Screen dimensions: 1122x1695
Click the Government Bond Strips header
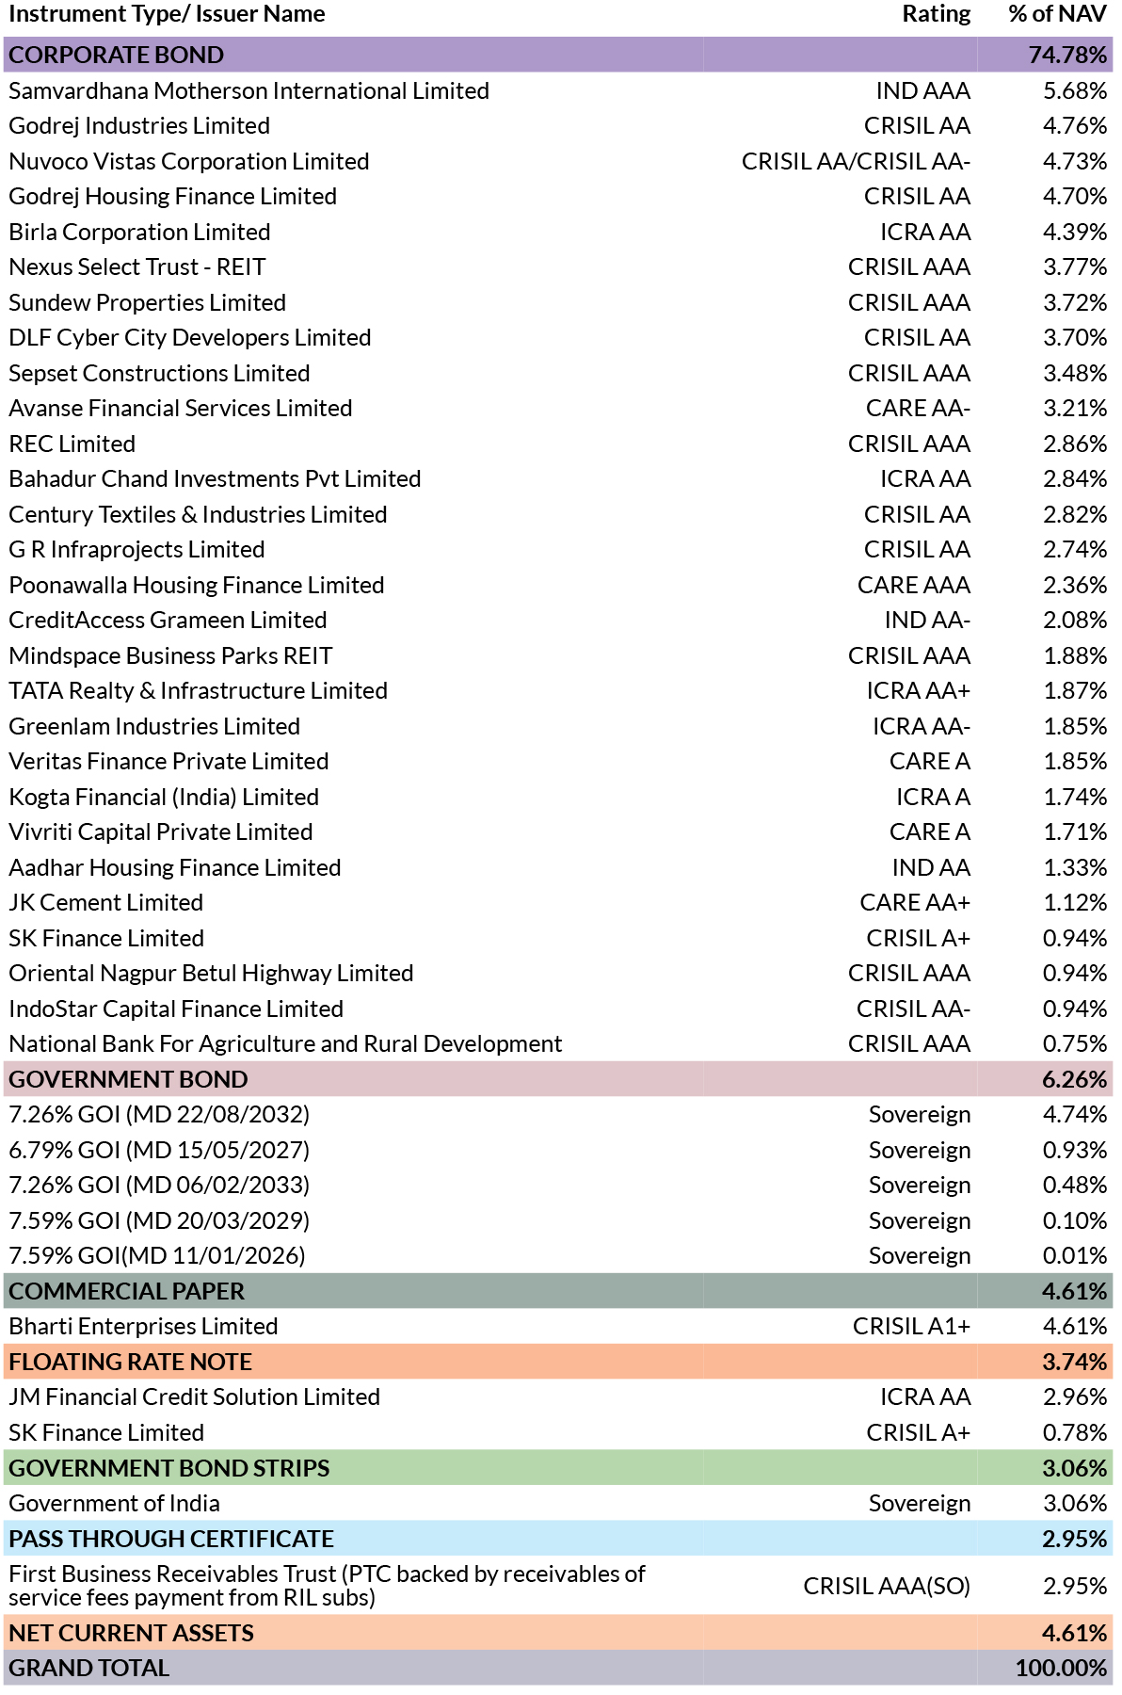(169, 1468)
